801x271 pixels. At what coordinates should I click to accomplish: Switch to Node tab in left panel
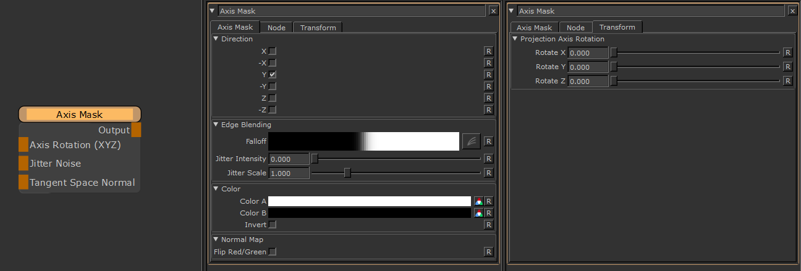point(276,28)
